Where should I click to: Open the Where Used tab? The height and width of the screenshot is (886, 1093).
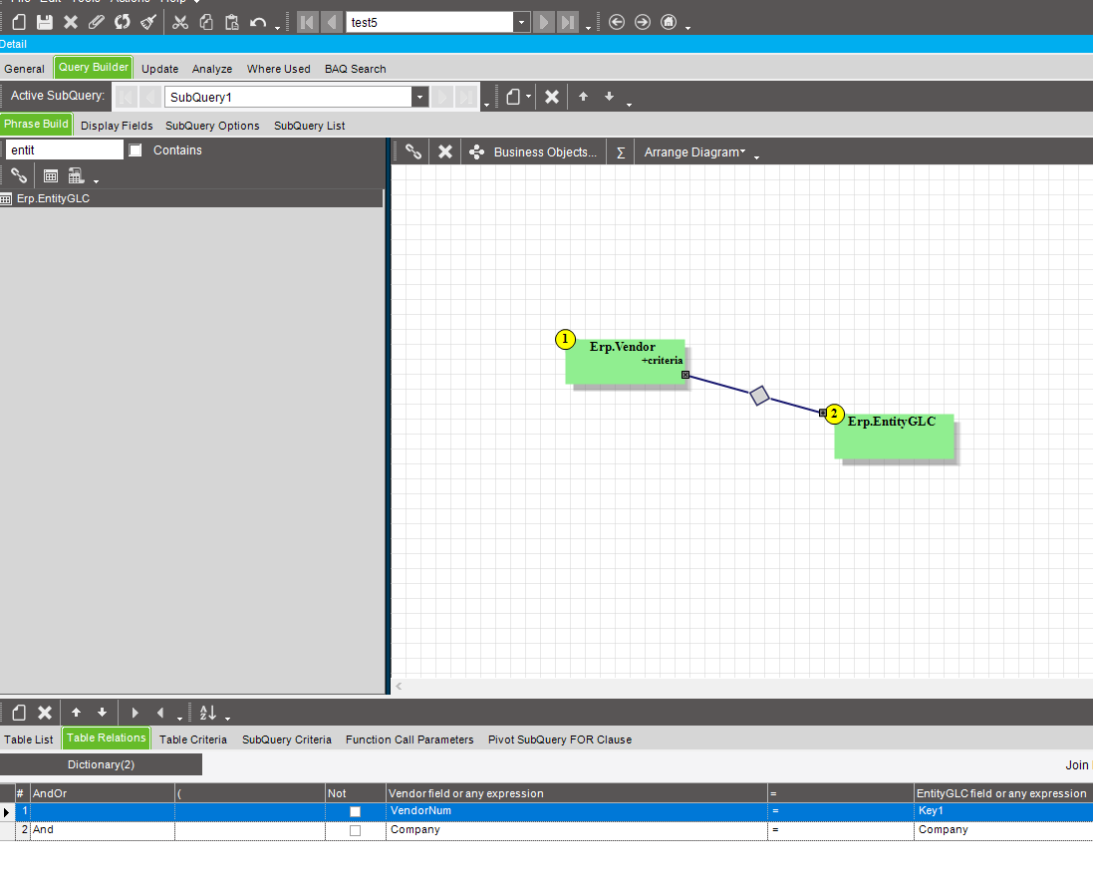point(278,69)
